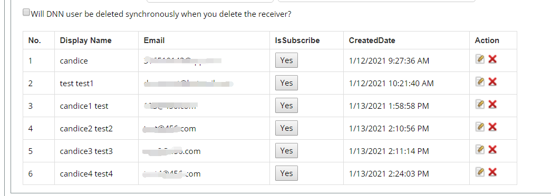Click Yes button for candice4 test4
This screenshot has width=551, height=196.
tap(286, 173)
